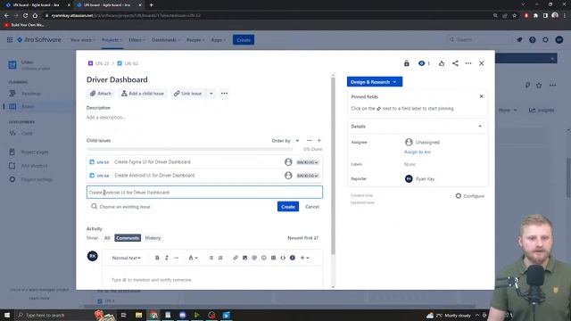Click the Link issue button
Viewport: 571px width, 321px height.
(187, 94)
